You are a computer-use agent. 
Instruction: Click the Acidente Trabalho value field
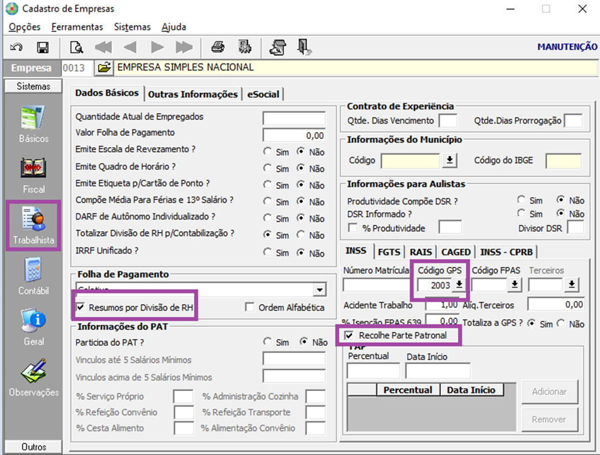(442, 304)
